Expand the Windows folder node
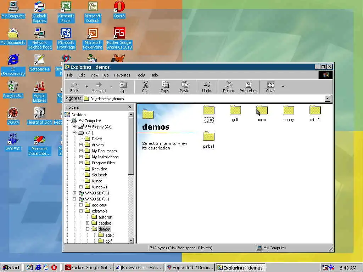Viewport: 363px width, 272px height. [81, 187]
